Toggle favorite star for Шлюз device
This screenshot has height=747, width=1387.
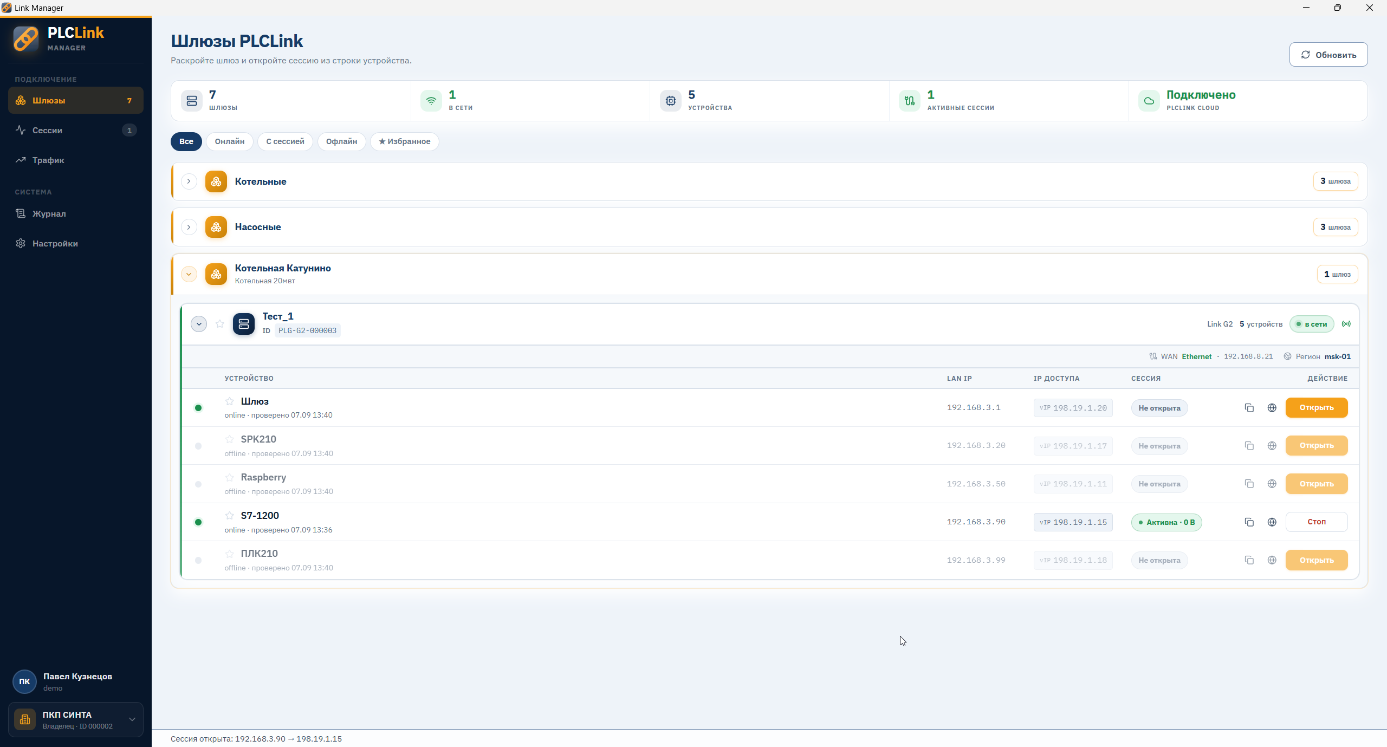coord(230,401)
